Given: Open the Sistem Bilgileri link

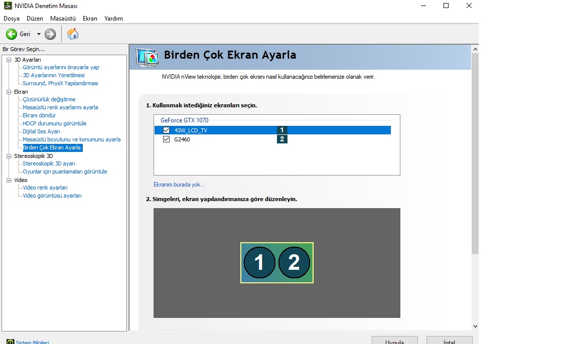Looking at the screenshot, I should (x=32, y=342).
